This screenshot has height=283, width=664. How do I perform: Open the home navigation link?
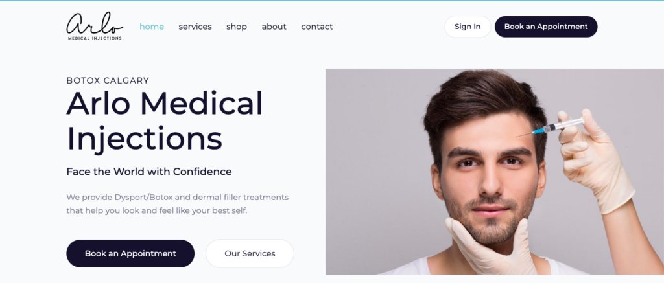pos(152,27)
